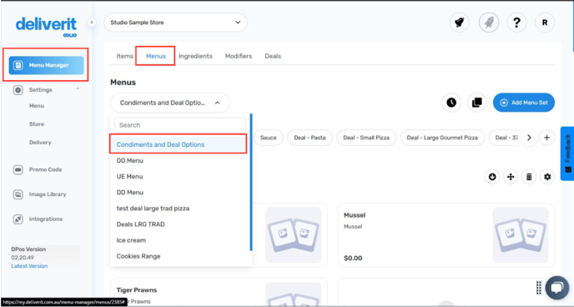Click the download arrow circle icon
Image resolution: width=574 pixels, height=307 pixels.
pos(492,177)
